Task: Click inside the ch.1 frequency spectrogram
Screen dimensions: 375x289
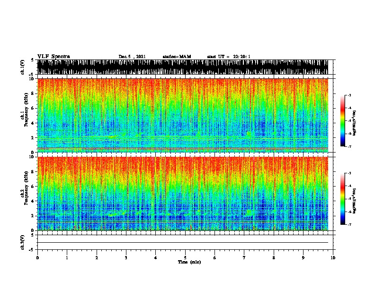Action: (183, 115)
